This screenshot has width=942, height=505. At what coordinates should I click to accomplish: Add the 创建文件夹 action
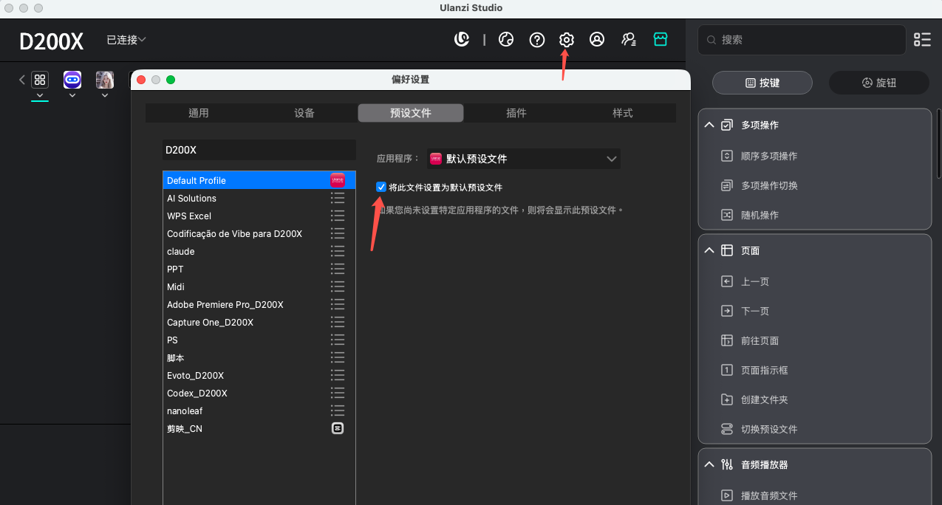(764, 399)
